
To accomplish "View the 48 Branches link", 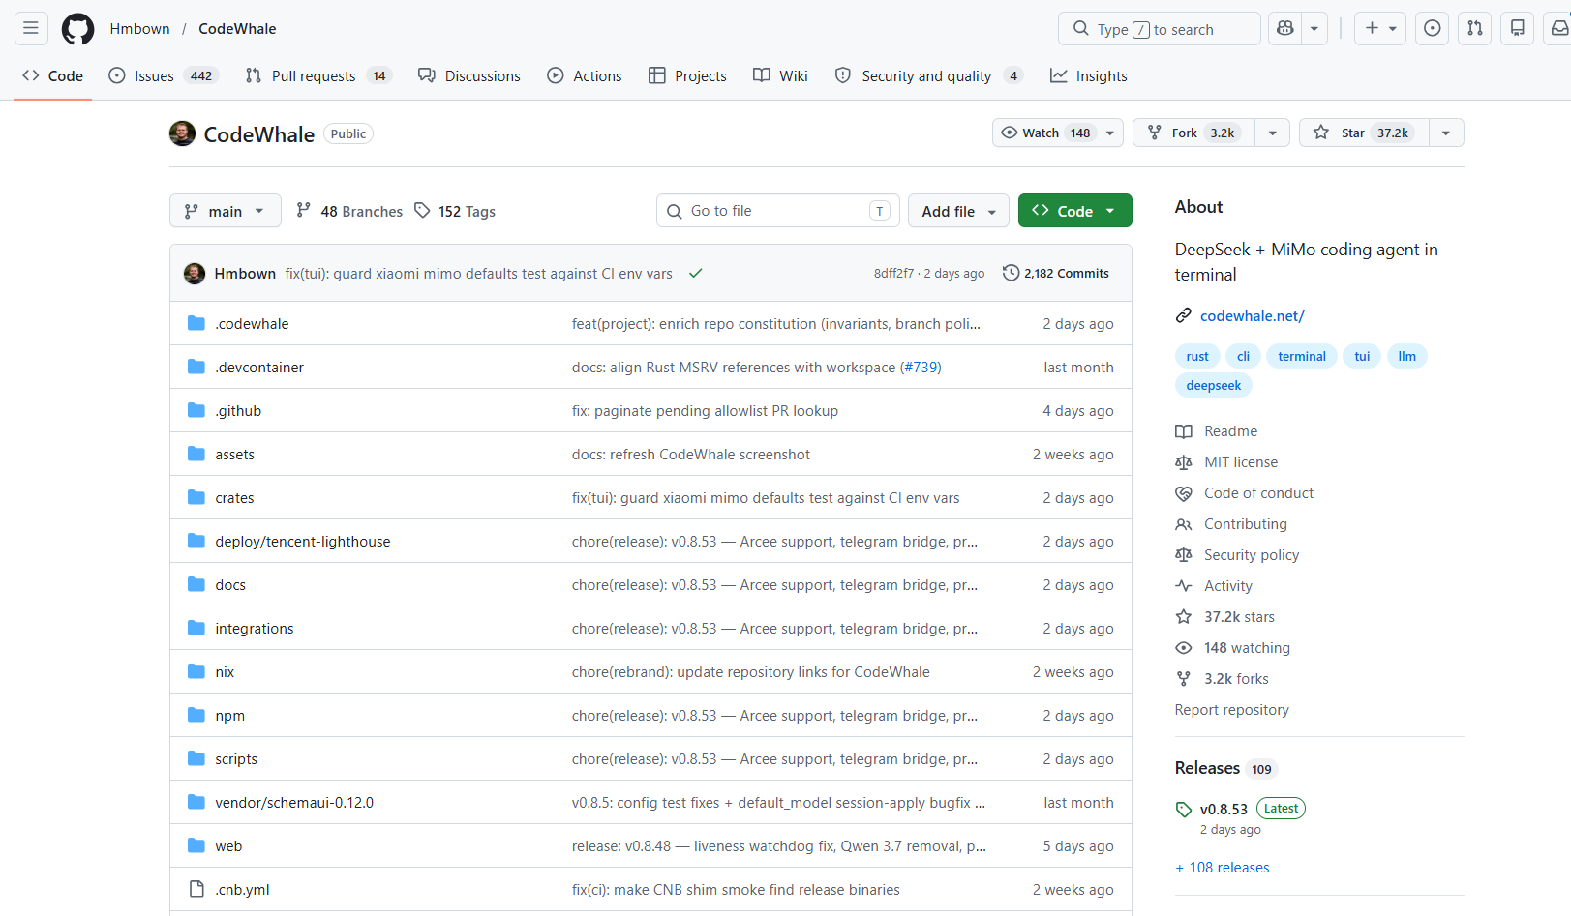I will click(x=349, y=211).
